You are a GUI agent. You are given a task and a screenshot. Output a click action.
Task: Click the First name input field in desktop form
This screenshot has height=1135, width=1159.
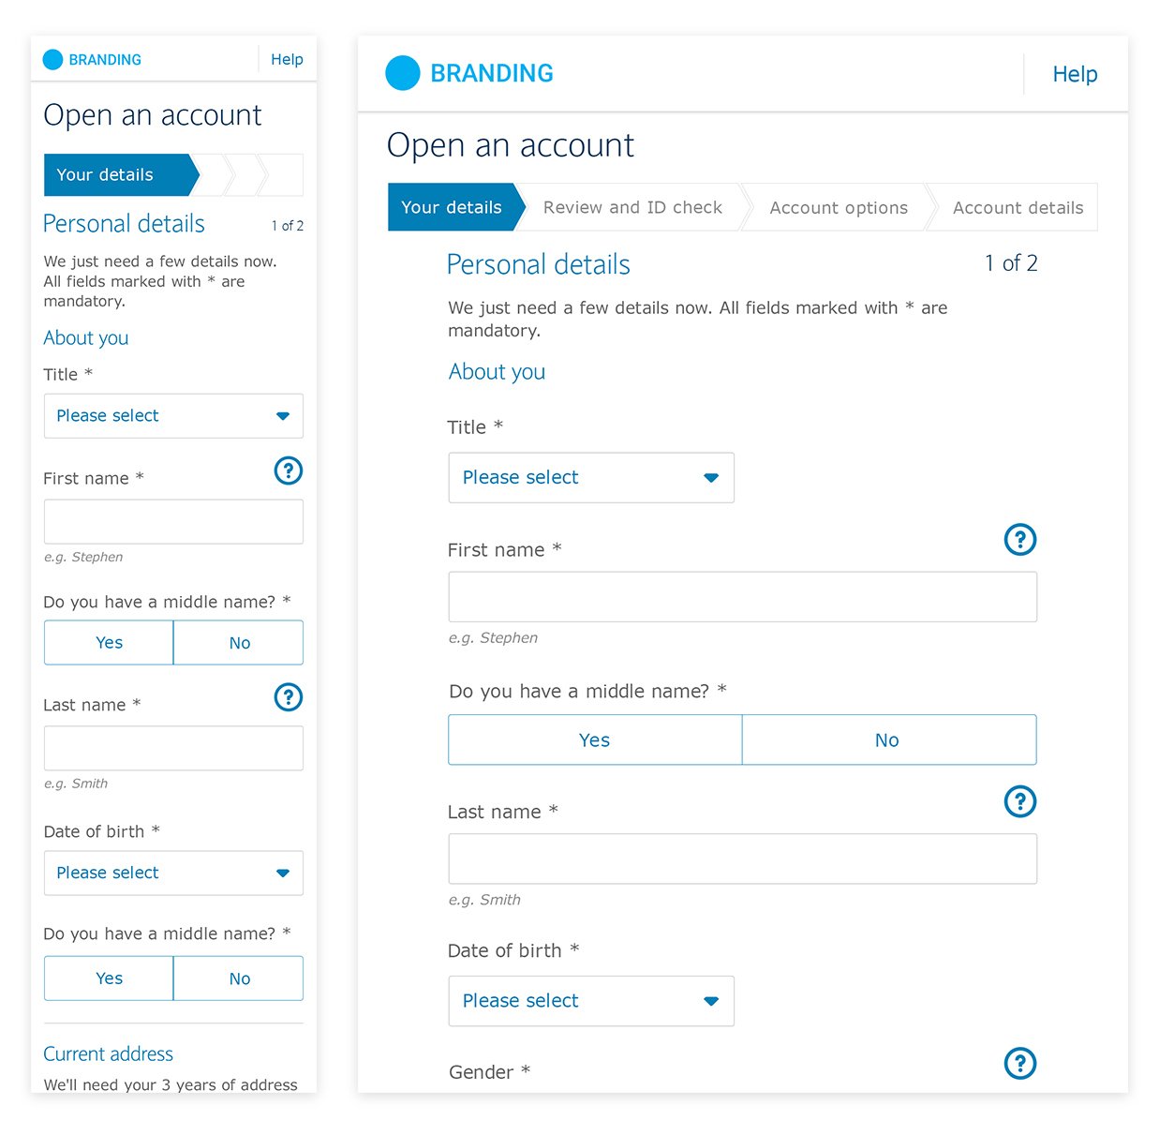coord(743,597)
